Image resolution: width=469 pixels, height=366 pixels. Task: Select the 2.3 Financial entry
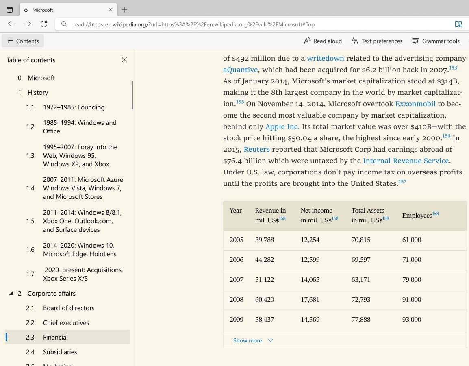click(67, 337)
